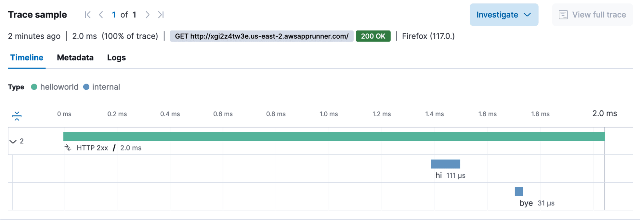Switch to the Metadata tab
The image size is (640, 220).
(x=75, y=58)
